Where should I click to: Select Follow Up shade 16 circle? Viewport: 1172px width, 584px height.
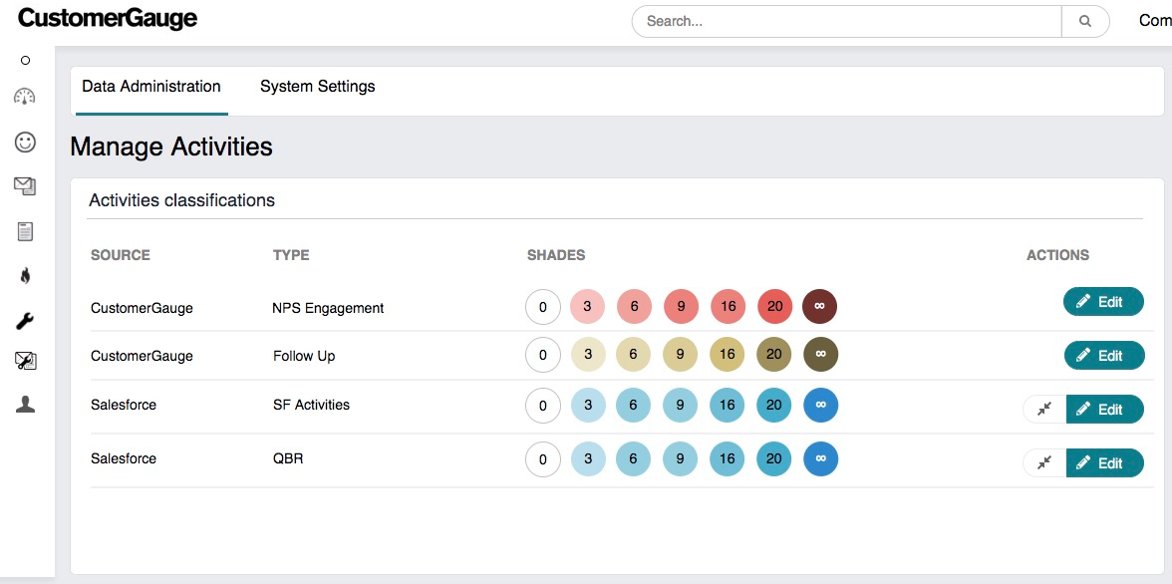coord(728,355)
